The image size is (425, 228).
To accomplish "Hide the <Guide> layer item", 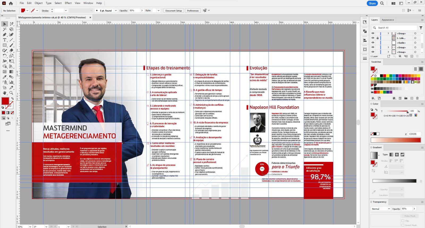I will point(373,43).
